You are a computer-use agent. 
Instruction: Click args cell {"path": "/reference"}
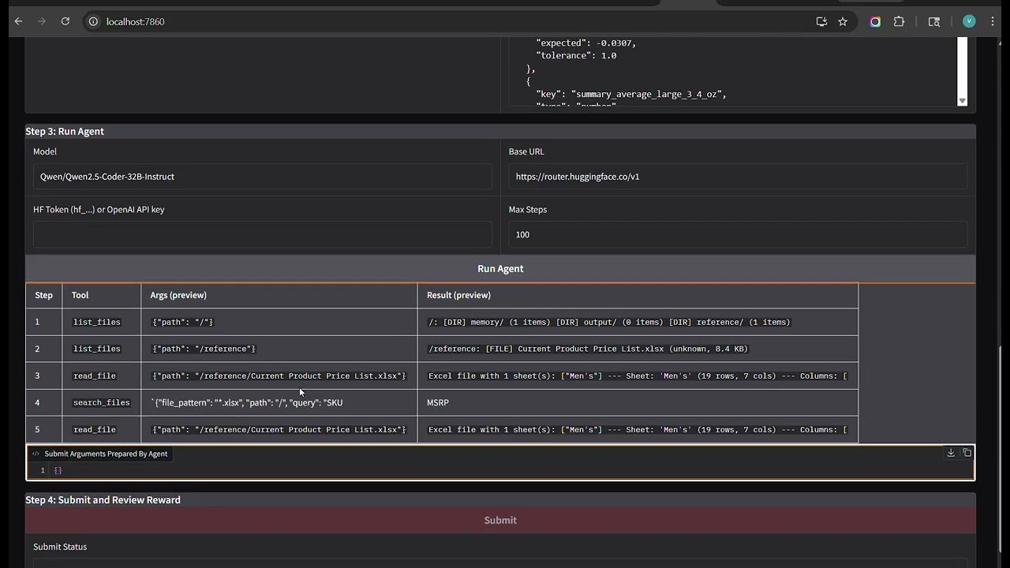point(279,349)
